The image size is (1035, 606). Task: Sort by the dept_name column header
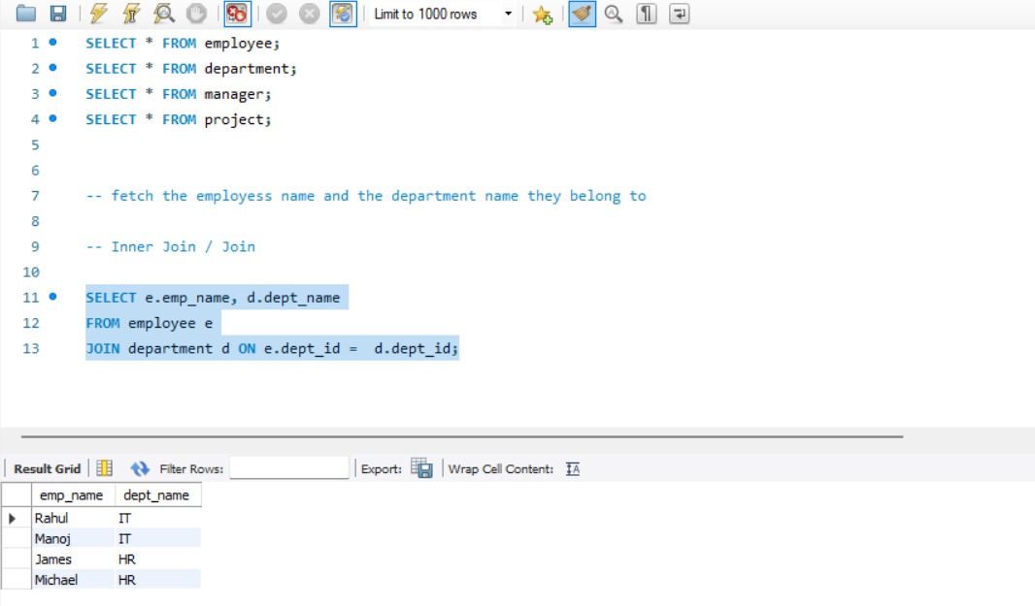157,495
